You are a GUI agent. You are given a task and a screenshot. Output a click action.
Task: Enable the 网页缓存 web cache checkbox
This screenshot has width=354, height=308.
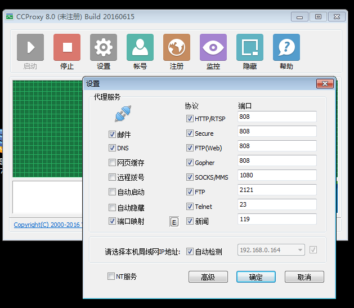[112, 162]
